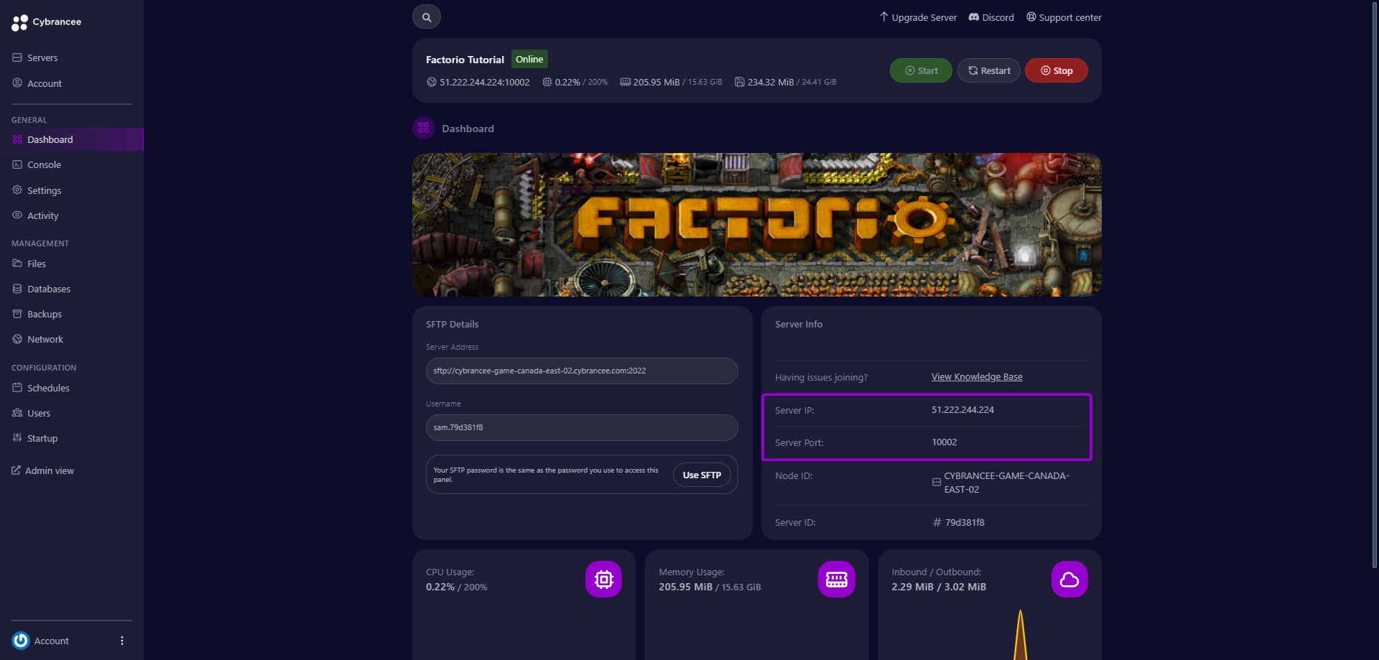This screenshot has width=1379, height=660.
Task: Restart the server
Action: click(x=988, y=70)
